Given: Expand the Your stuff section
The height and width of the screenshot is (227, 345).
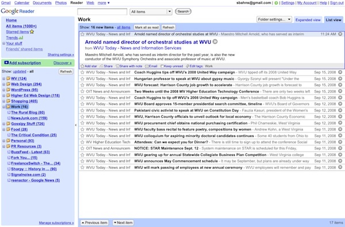Looking at the screenshot, I should point(4,43).
